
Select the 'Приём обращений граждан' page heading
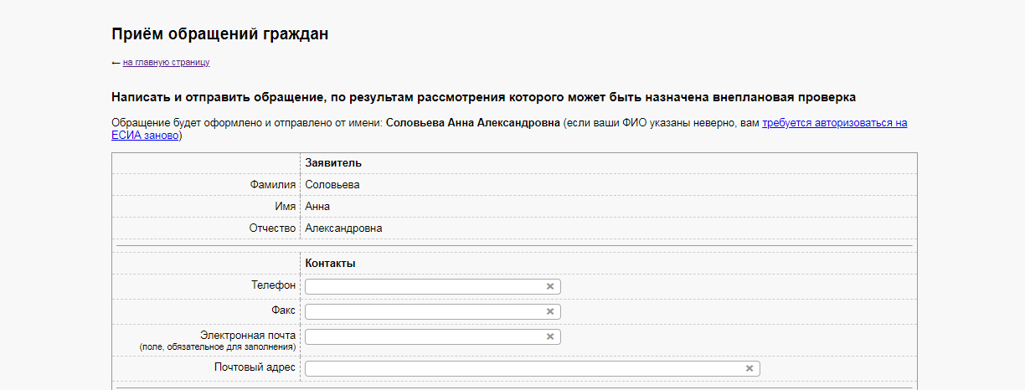[x=220, y=33]
